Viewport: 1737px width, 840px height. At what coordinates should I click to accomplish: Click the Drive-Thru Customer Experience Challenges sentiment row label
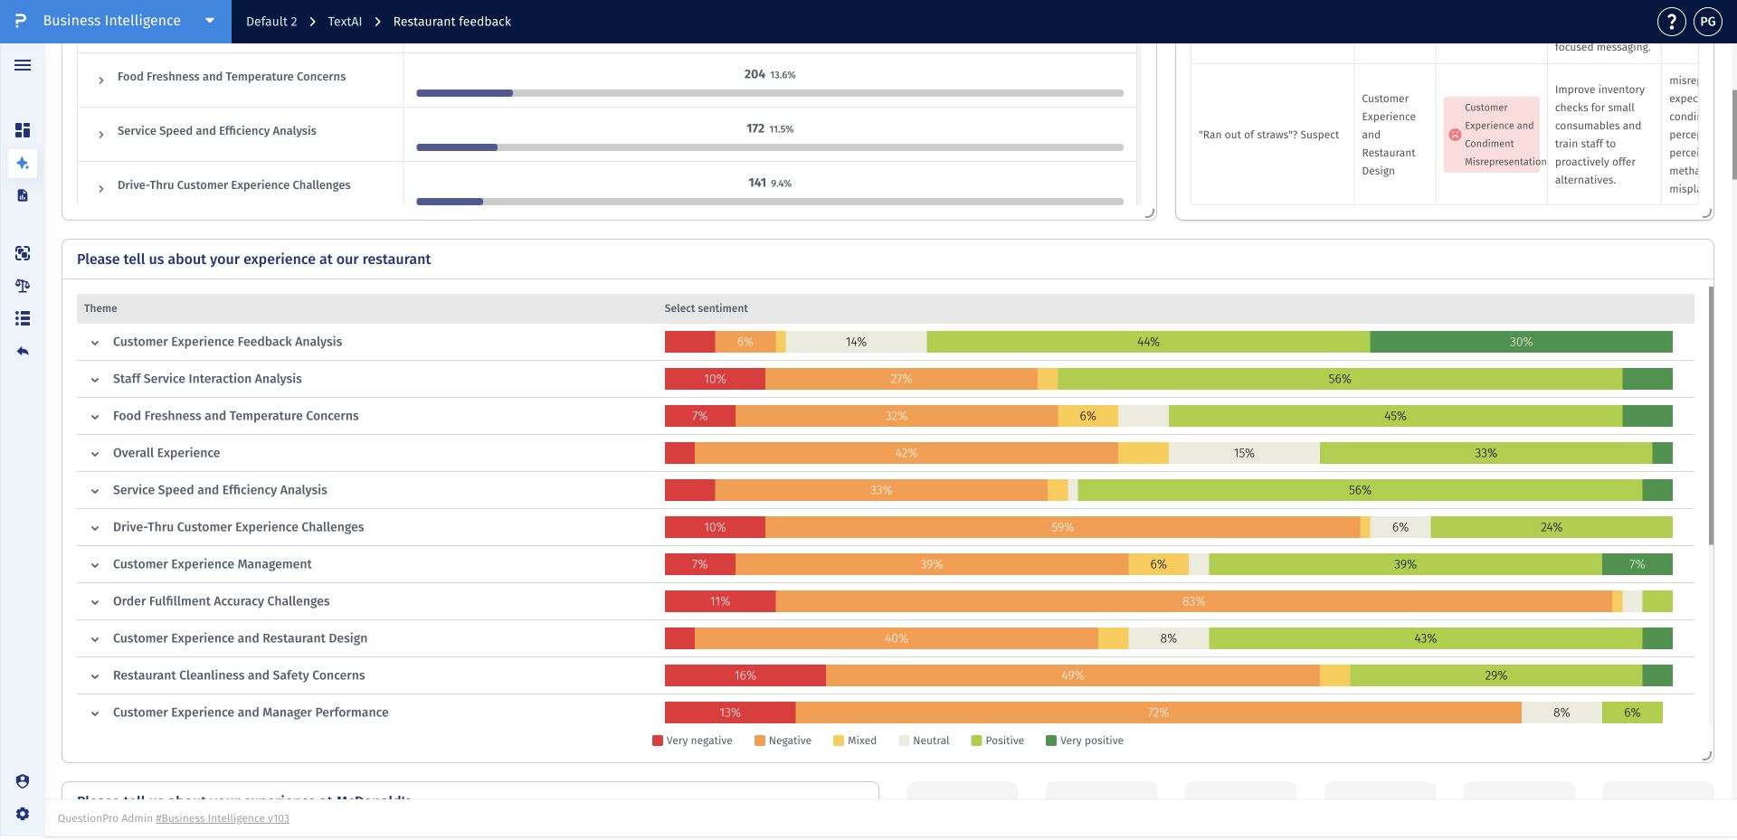click(238, 527)
